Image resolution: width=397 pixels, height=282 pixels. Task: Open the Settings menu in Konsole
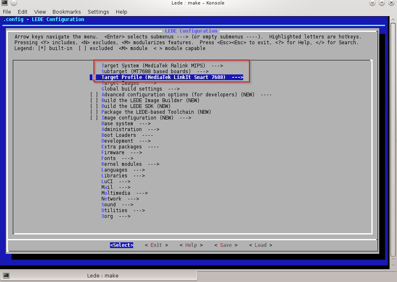click(x=98, y=12)
